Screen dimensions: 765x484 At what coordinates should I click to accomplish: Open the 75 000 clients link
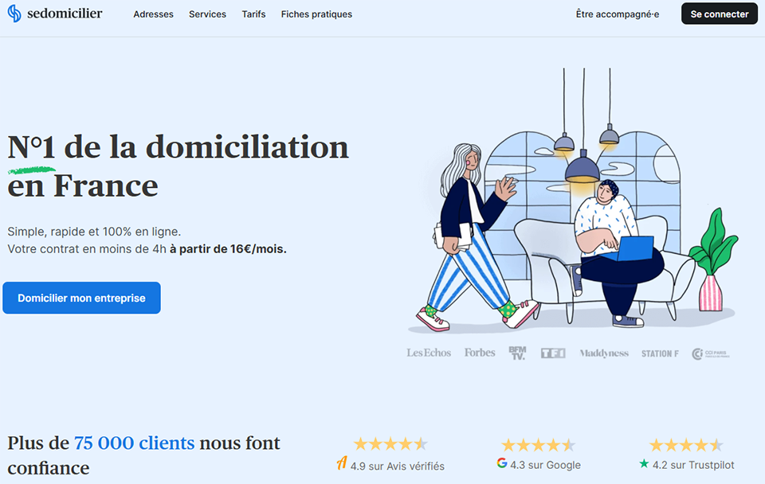coord(133,443)
